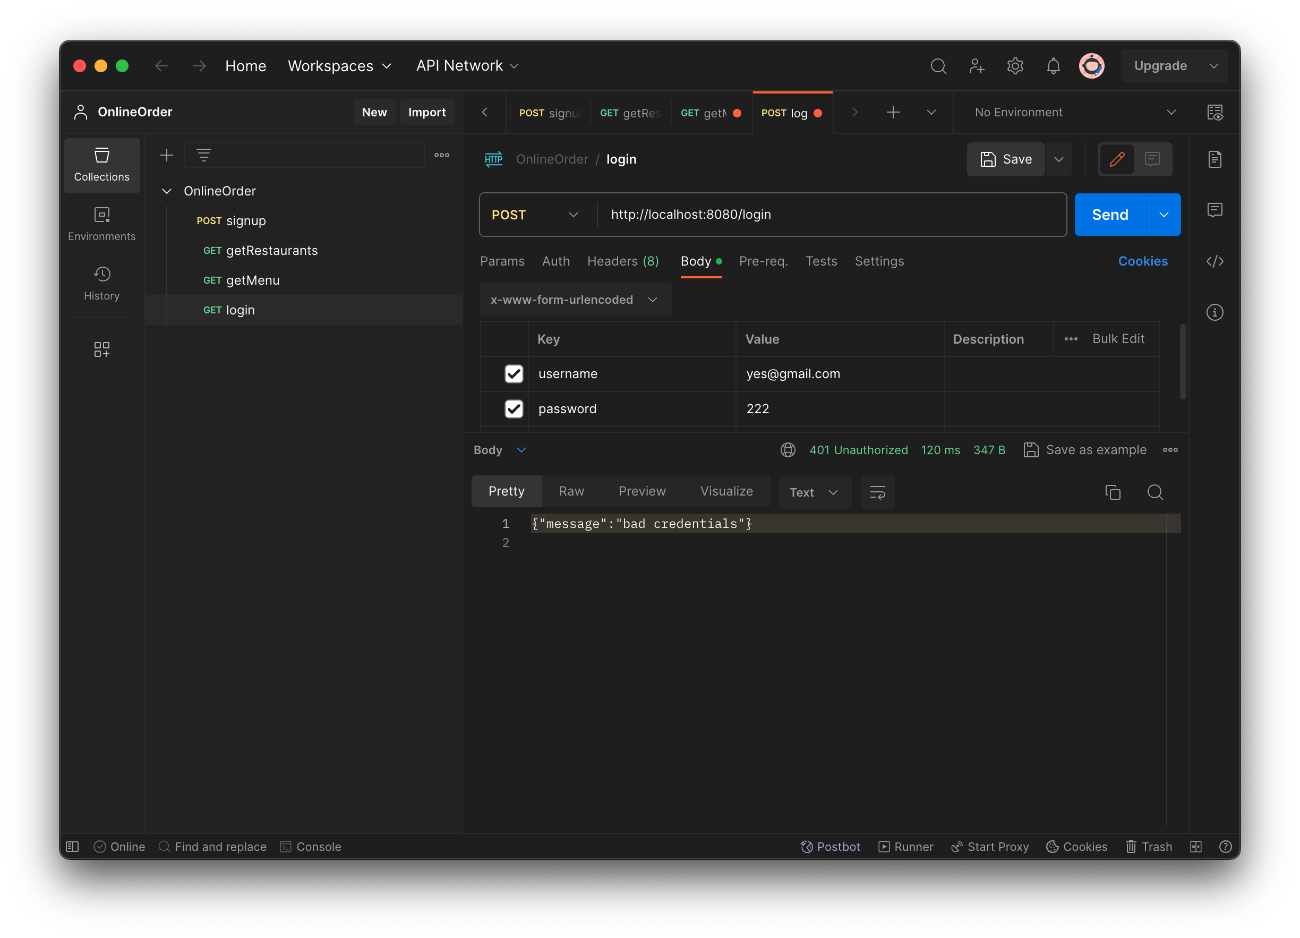This screenshot has width=1300, height=938.
Task: Expand the Save button options arrow
Action: click(1059, 158)
